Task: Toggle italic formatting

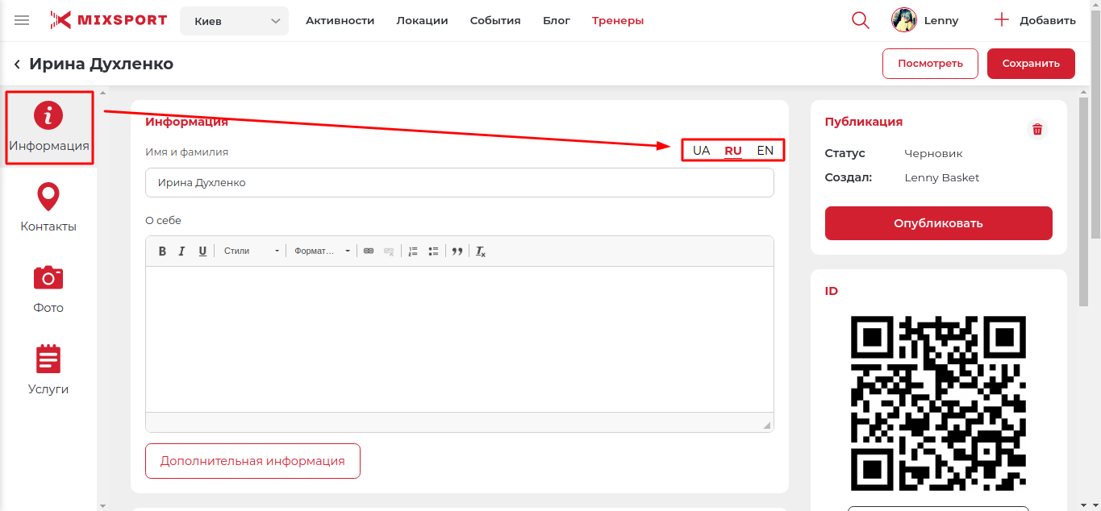Action: pos(181,251)
